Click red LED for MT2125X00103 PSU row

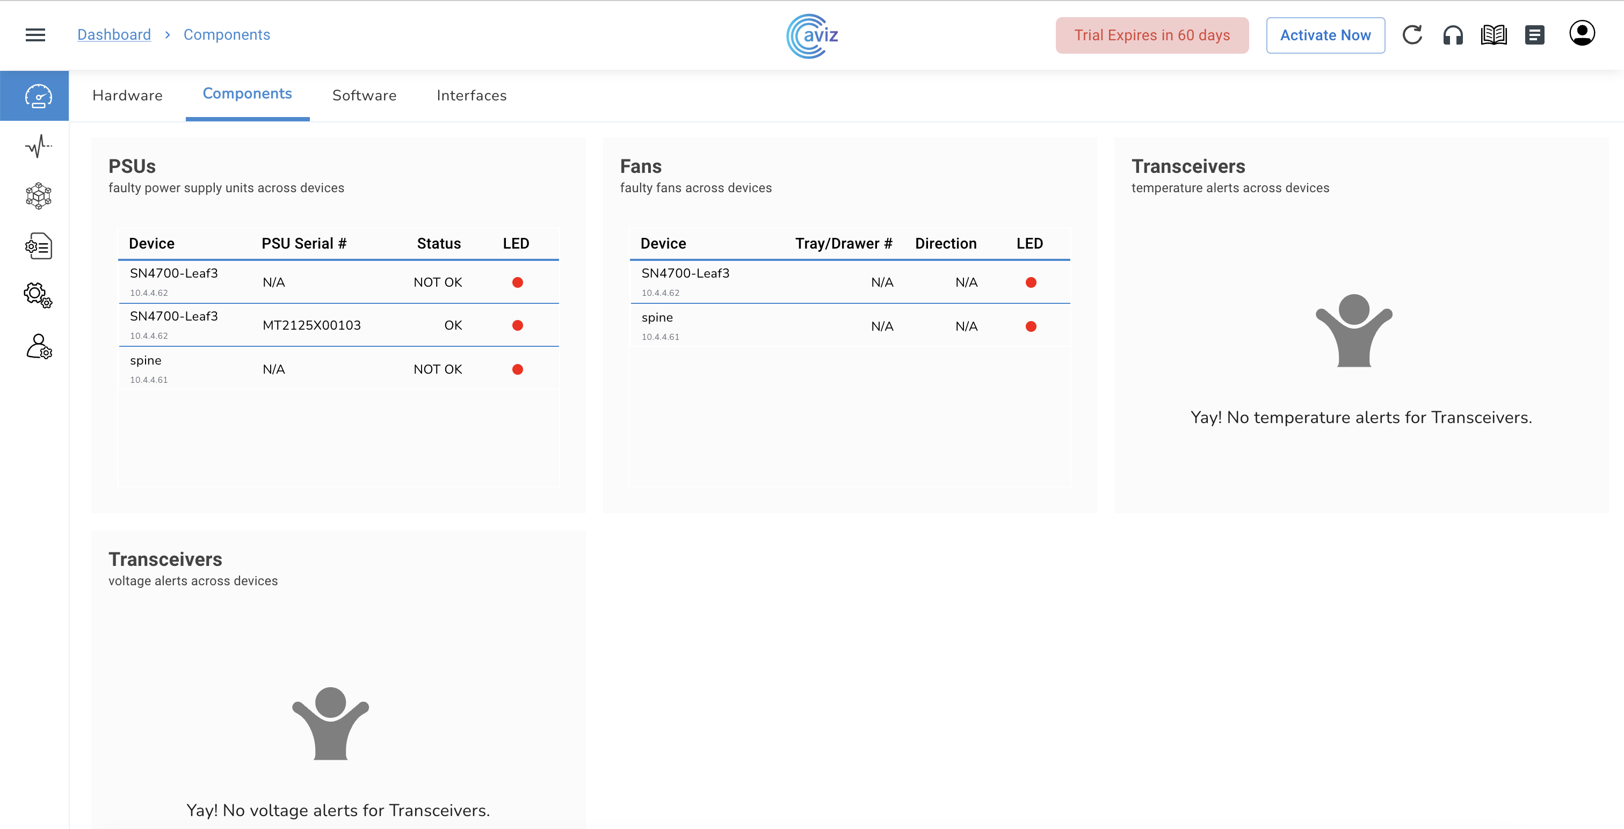coord(518,325)
